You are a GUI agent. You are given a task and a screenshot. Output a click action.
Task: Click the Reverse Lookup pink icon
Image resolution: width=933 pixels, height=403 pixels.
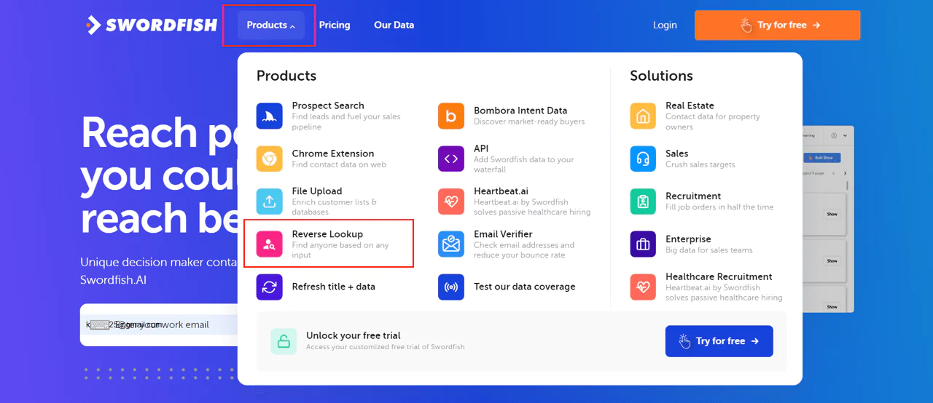[x=270, y=244]
